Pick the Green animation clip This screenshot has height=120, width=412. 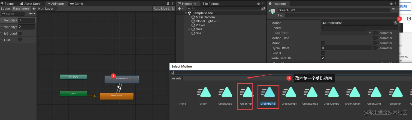204,96
